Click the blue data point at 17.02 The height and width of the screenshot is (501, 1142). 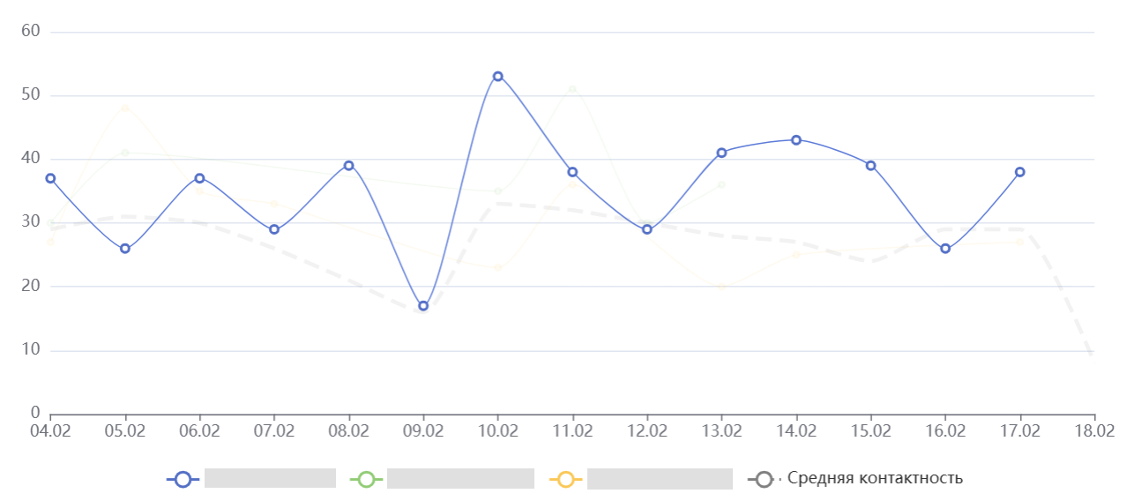(x=1020, y=172)
